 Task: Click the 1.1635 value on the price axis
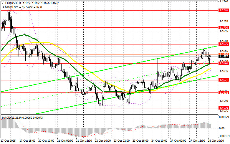(224, 71)
